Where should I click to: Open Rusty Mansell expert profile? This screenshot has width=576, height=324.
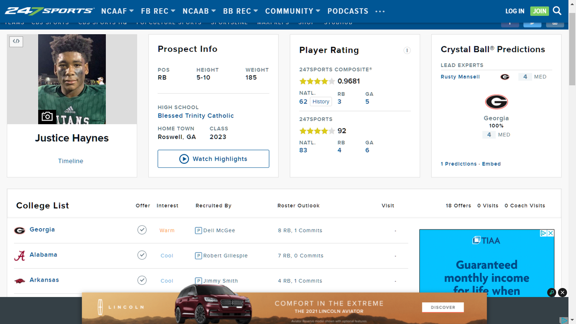pos(460,77)
